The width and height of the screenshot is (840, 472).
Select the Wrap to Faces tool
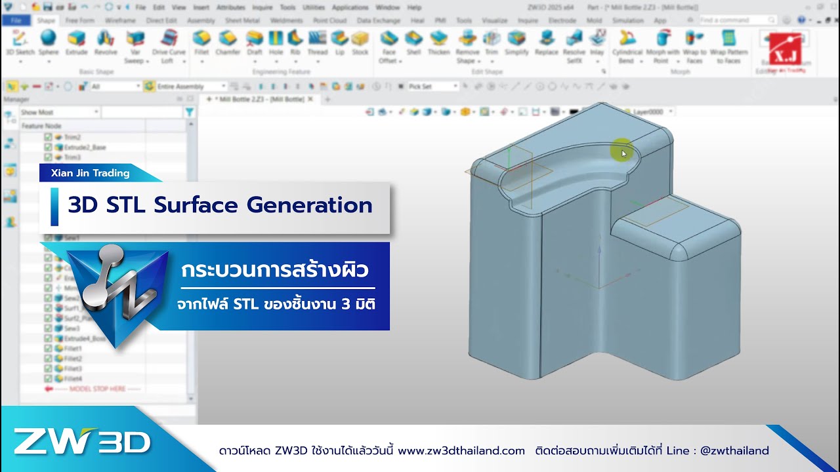pyautogui.click(x=695, y=46)
